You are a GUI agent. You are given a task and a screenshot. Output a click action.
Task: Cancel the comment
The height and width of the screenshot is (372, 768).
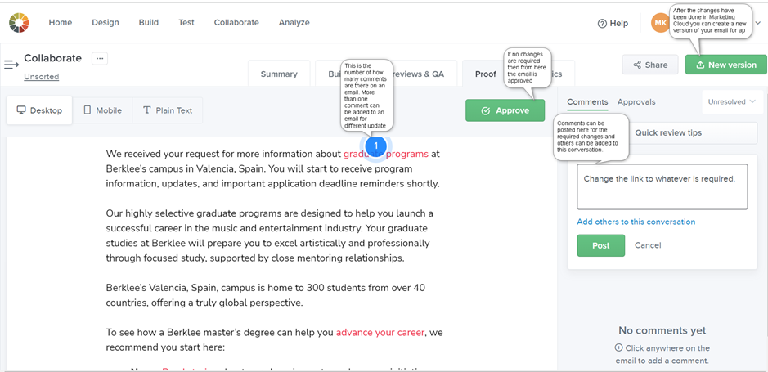[x=648, y=245]
